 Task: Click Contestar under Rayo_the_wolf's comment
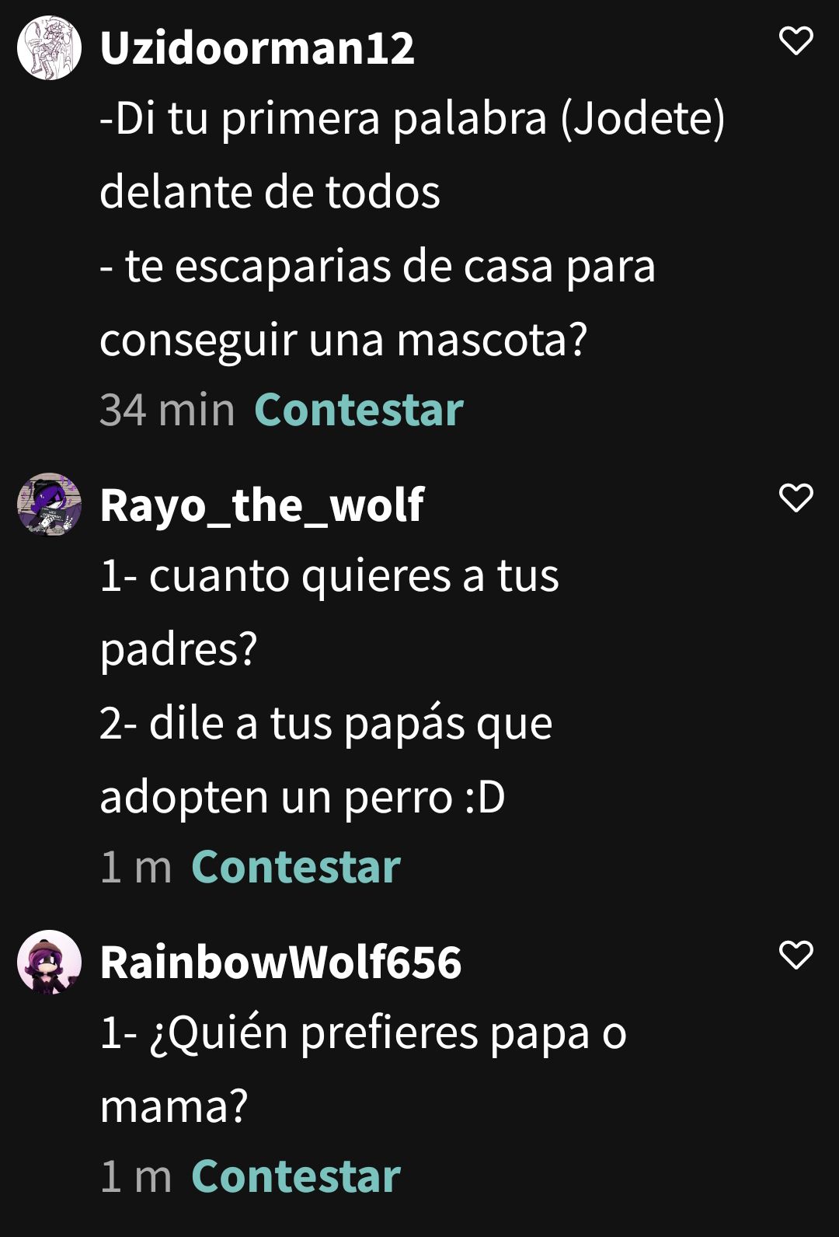[x=296, y=867]
